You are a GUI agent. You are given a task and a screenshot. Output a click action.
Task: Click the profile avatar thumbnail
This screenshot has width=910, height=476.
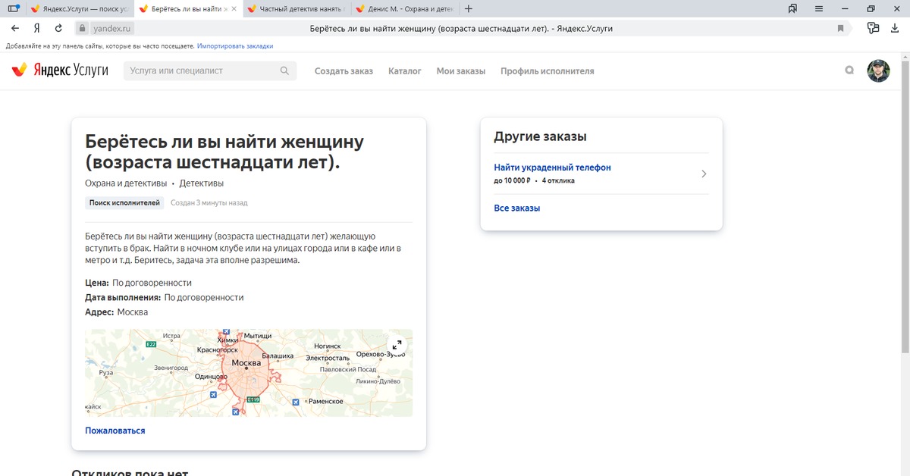tap(878, 70)
